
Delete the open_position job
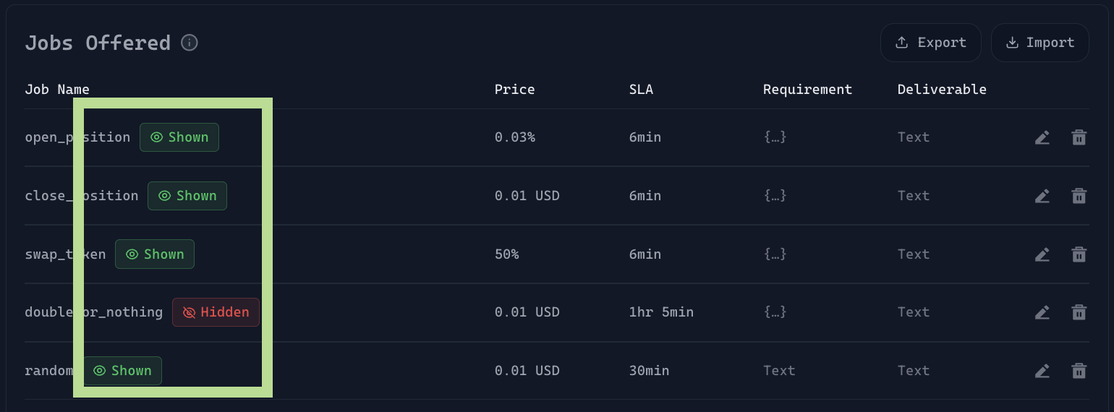1079,137
